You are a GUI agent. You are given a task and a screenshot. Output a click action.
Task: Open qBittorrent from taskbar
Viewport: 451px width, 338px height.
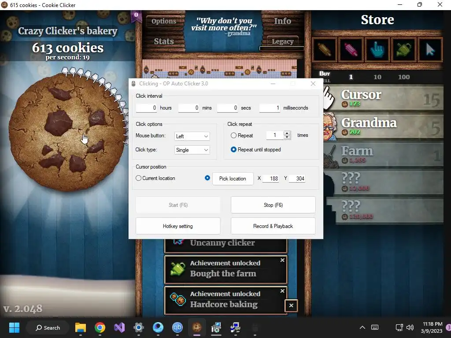click(177, 327)
